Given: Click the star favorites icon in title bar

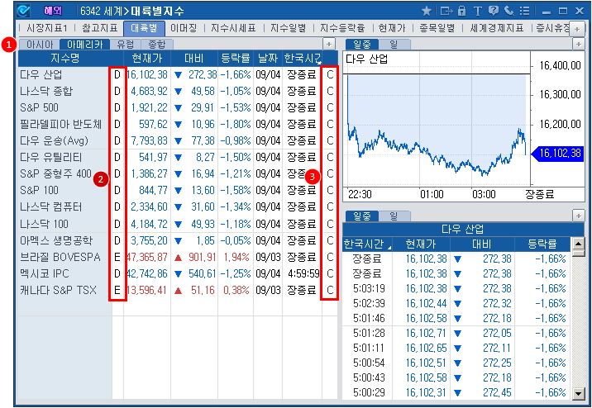Looking at the screenshot, I should pos(427,11).
